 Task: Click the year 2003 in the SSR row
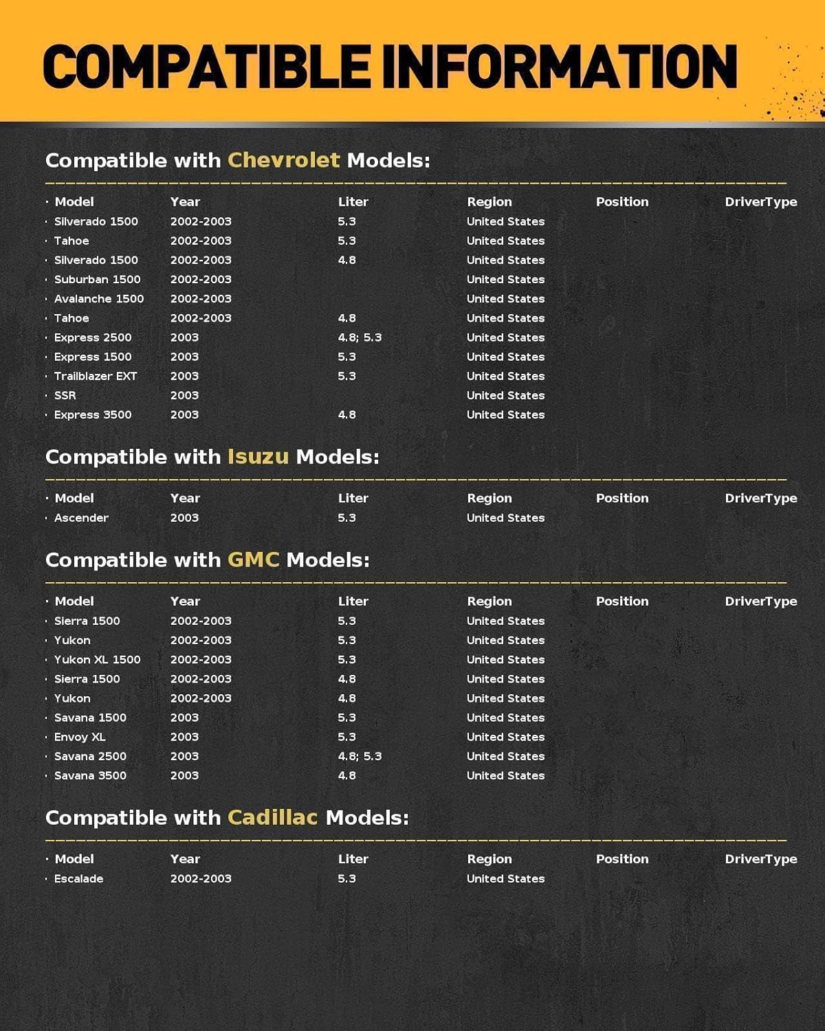click(184, 395)
